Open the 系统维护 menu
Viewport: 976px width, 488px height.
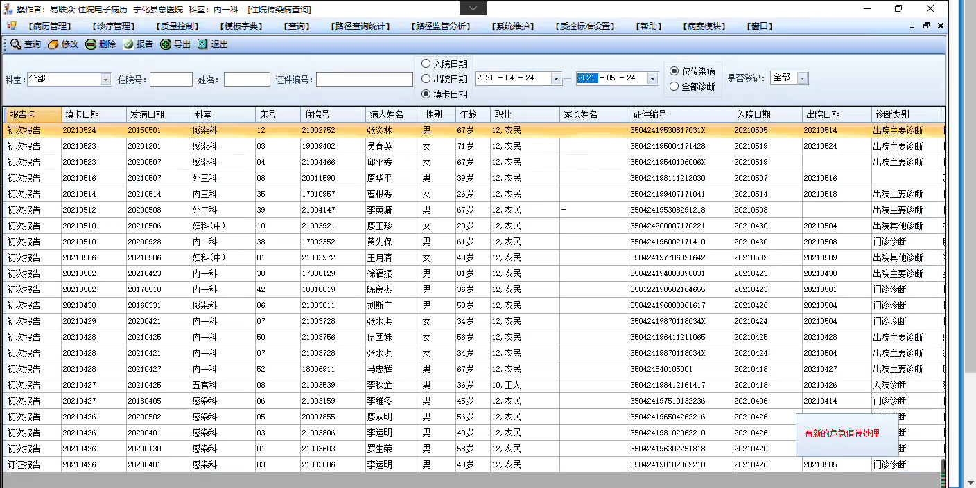click(513, 26)
